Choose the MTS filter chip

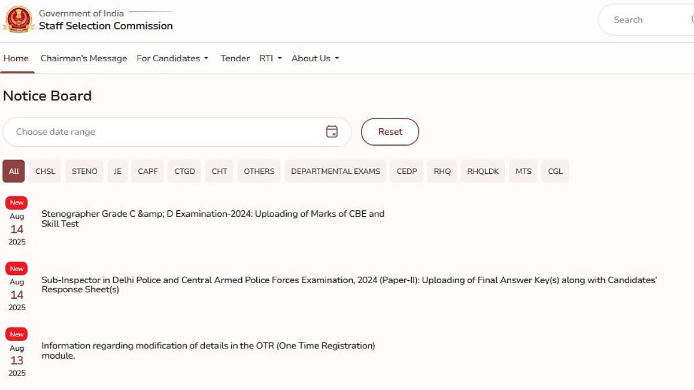click(x=523, y=171)
